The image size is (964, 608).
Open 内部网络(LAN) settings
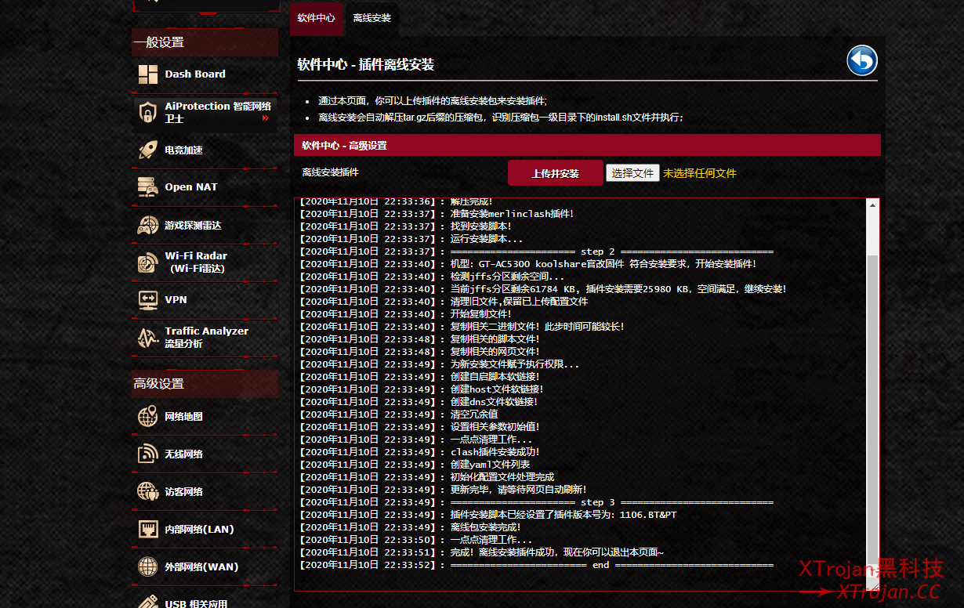[199, 529]
